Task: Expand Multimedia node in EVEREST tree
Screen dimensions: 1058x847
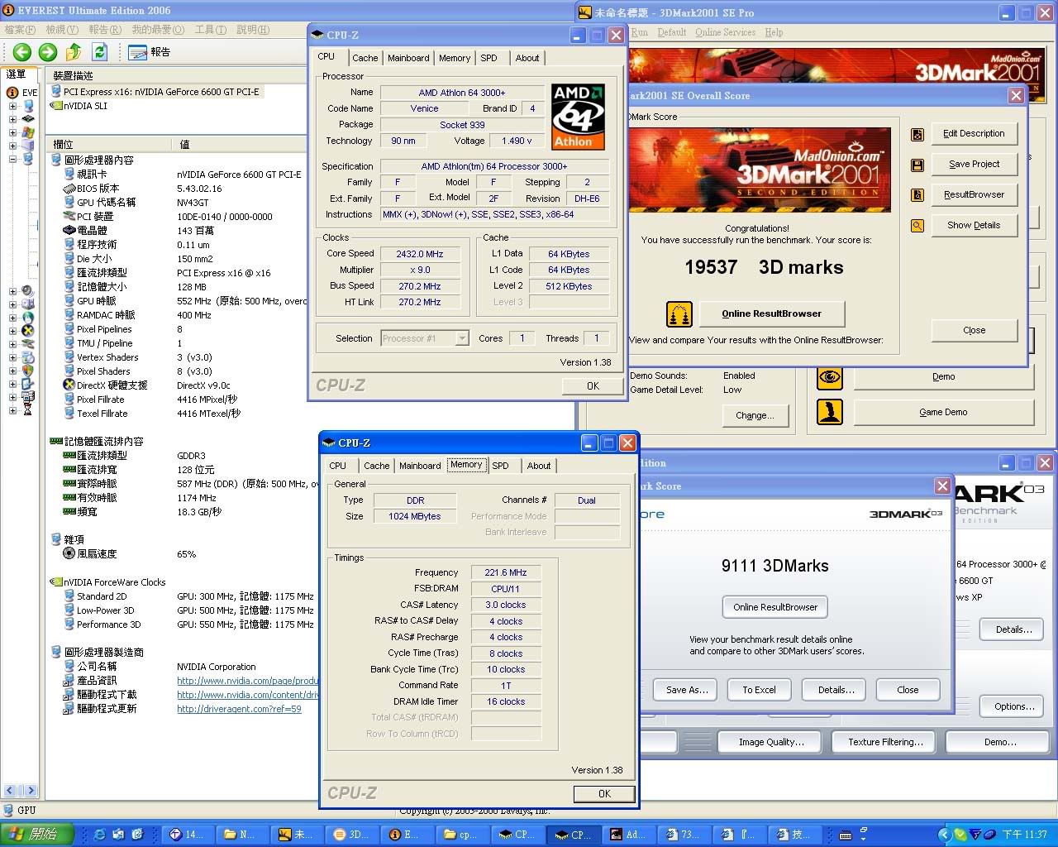Action: [12, 291]
